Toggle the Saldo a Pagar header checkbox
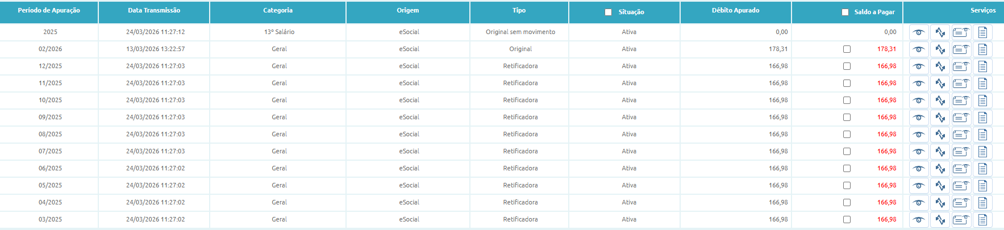1004x230 pixels. (845, 12)
